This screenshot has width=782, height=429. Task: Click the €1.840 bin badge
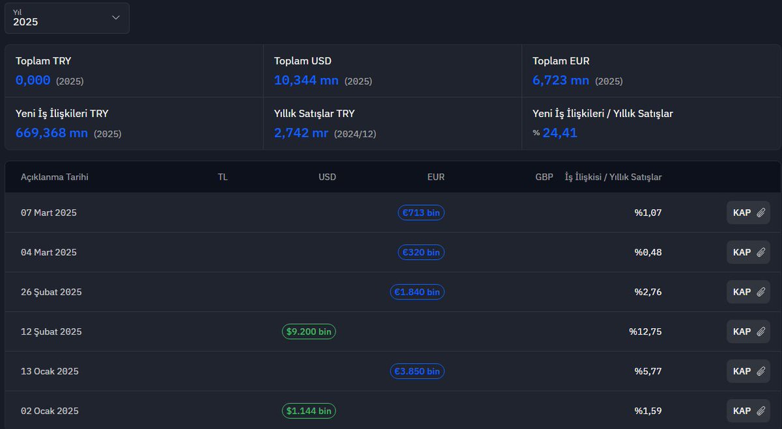point(417,292)
